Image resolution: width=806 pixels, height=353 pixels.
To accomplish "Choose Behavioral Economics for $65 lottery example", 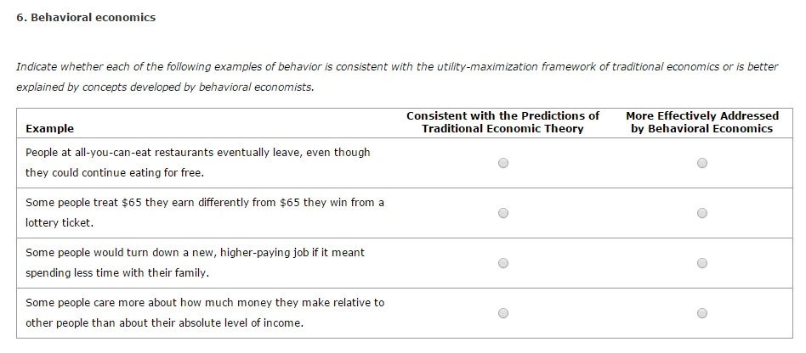I will click(702, 213).
